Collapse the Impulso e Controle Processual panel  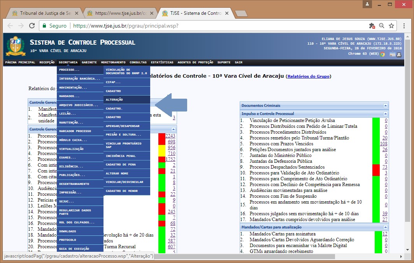click(x=385, y=114)
